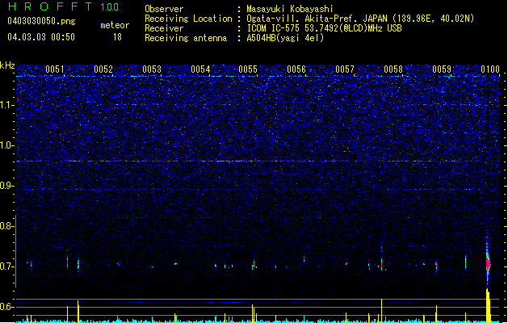Click the timestamp 04.03.03 00:50
508x323 pixels.
click(41, 37)
